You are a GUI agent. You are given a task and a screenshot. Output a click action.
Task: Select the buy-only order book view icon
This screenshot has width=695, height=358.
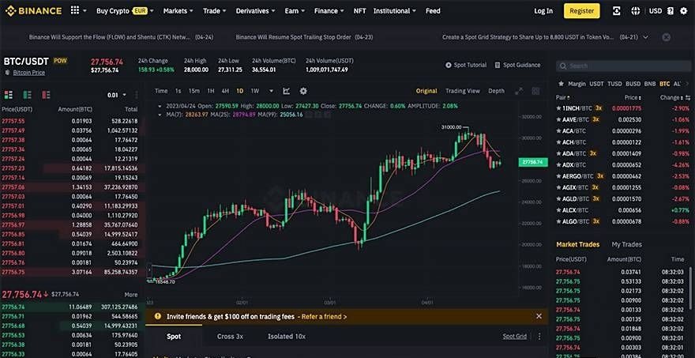[28, 95]
